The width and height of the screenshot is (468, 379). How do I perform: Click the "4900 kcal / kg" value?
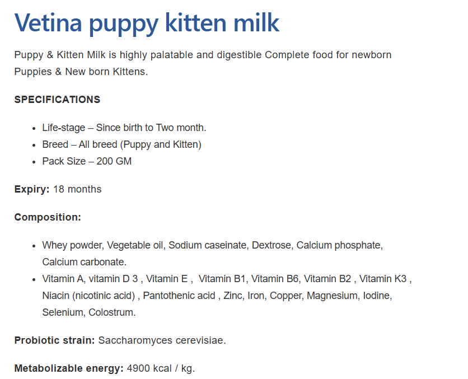[160, 368]
